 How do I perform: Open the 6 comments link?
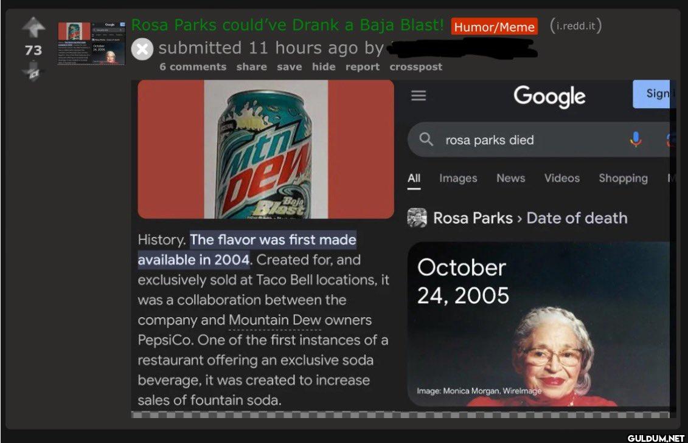point(193,67)
